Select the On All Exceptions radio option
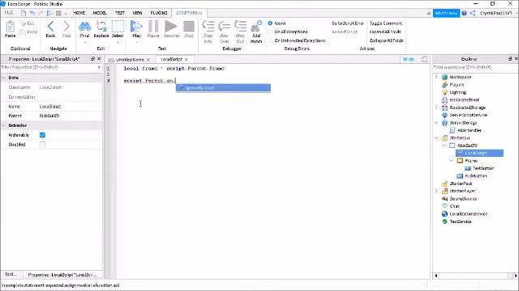This screenshot has height=291, width=519. coord(270,32)
